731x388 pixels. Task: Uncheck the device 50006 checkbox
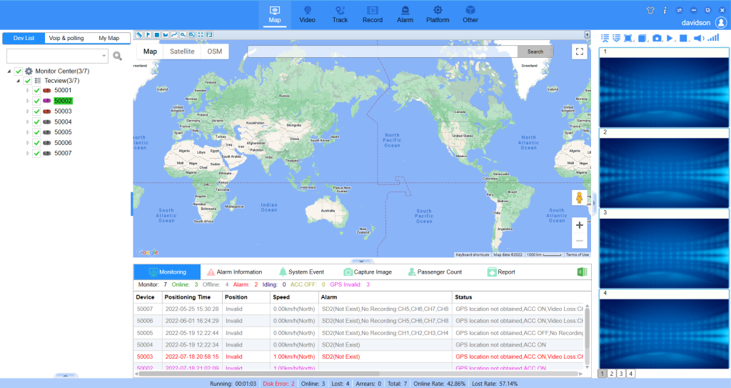click(36, 143)
